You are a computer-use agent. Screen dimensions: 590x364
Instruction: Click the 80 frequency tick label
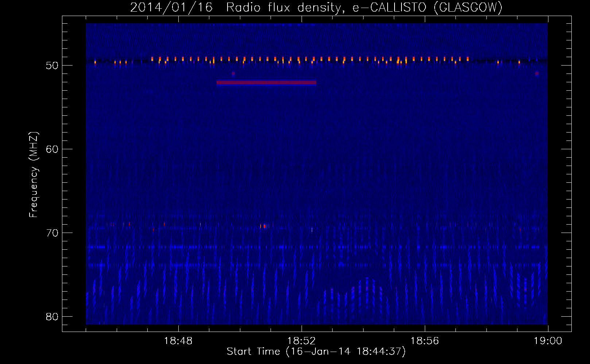pos(53,317)
